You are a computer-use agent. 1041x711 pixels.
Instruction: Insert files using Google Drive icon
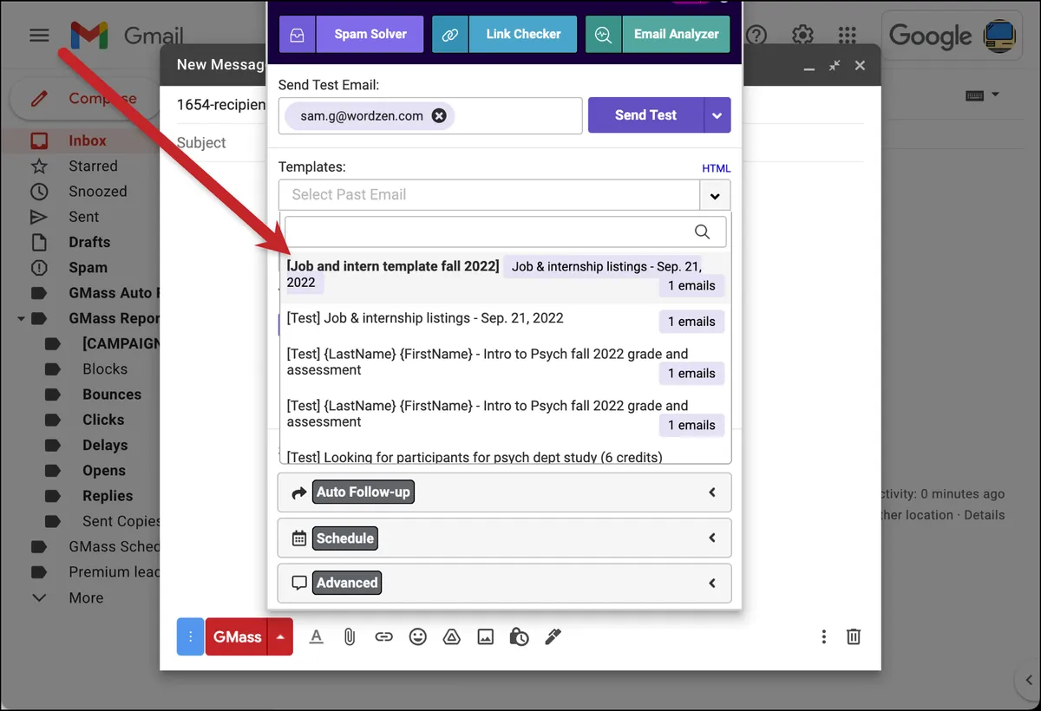[451, 636]
